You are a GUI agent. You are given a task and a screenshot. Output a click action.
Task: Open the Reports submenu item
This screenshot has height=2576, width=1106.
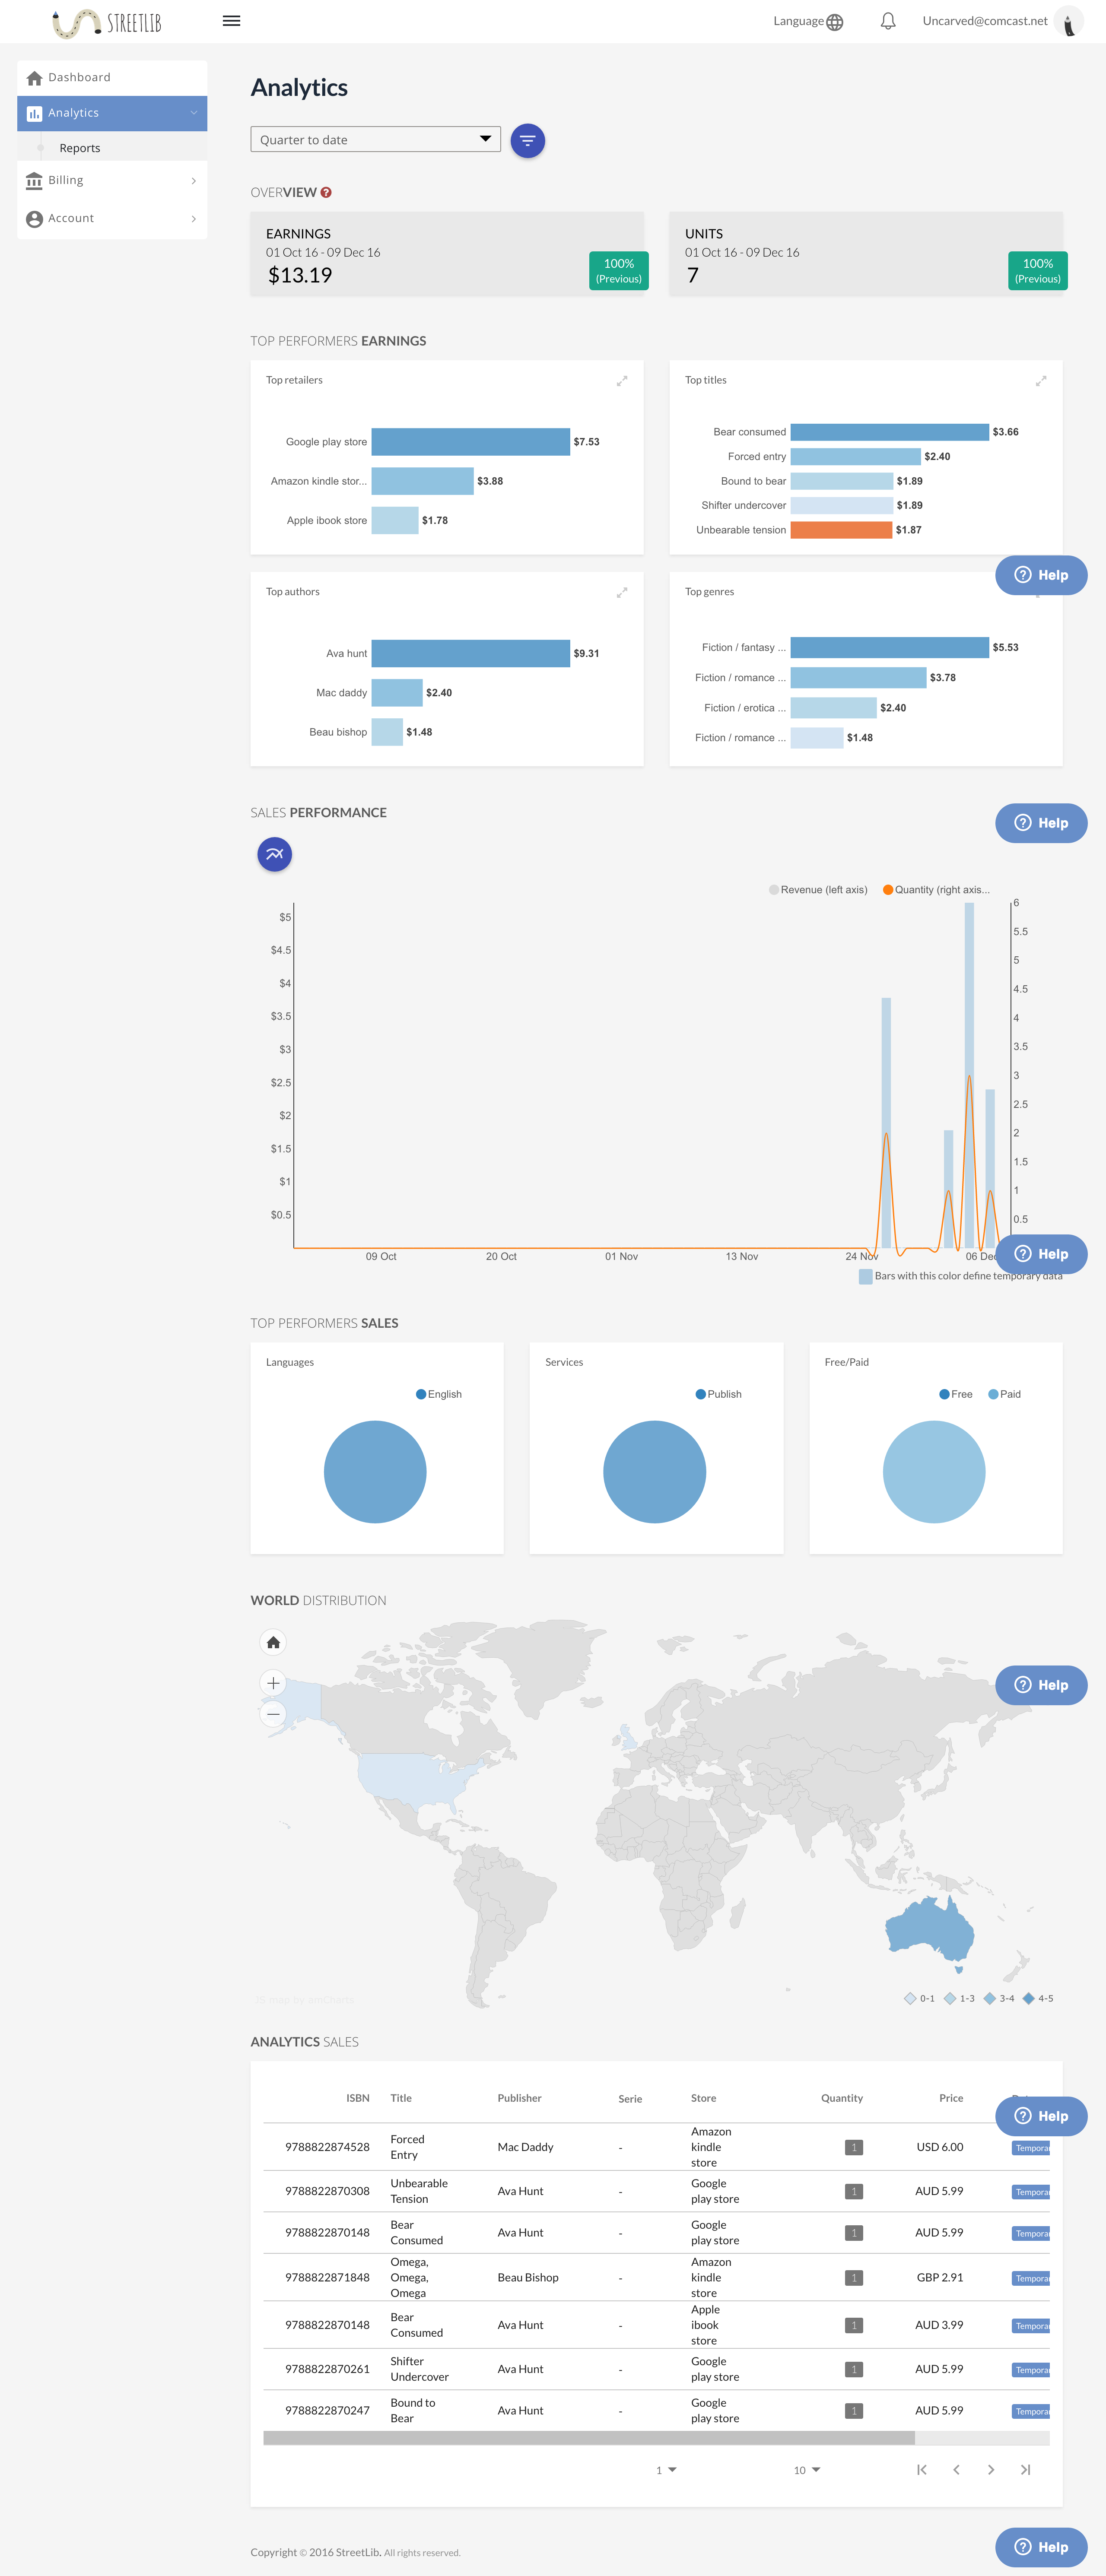tap(80, 148)
